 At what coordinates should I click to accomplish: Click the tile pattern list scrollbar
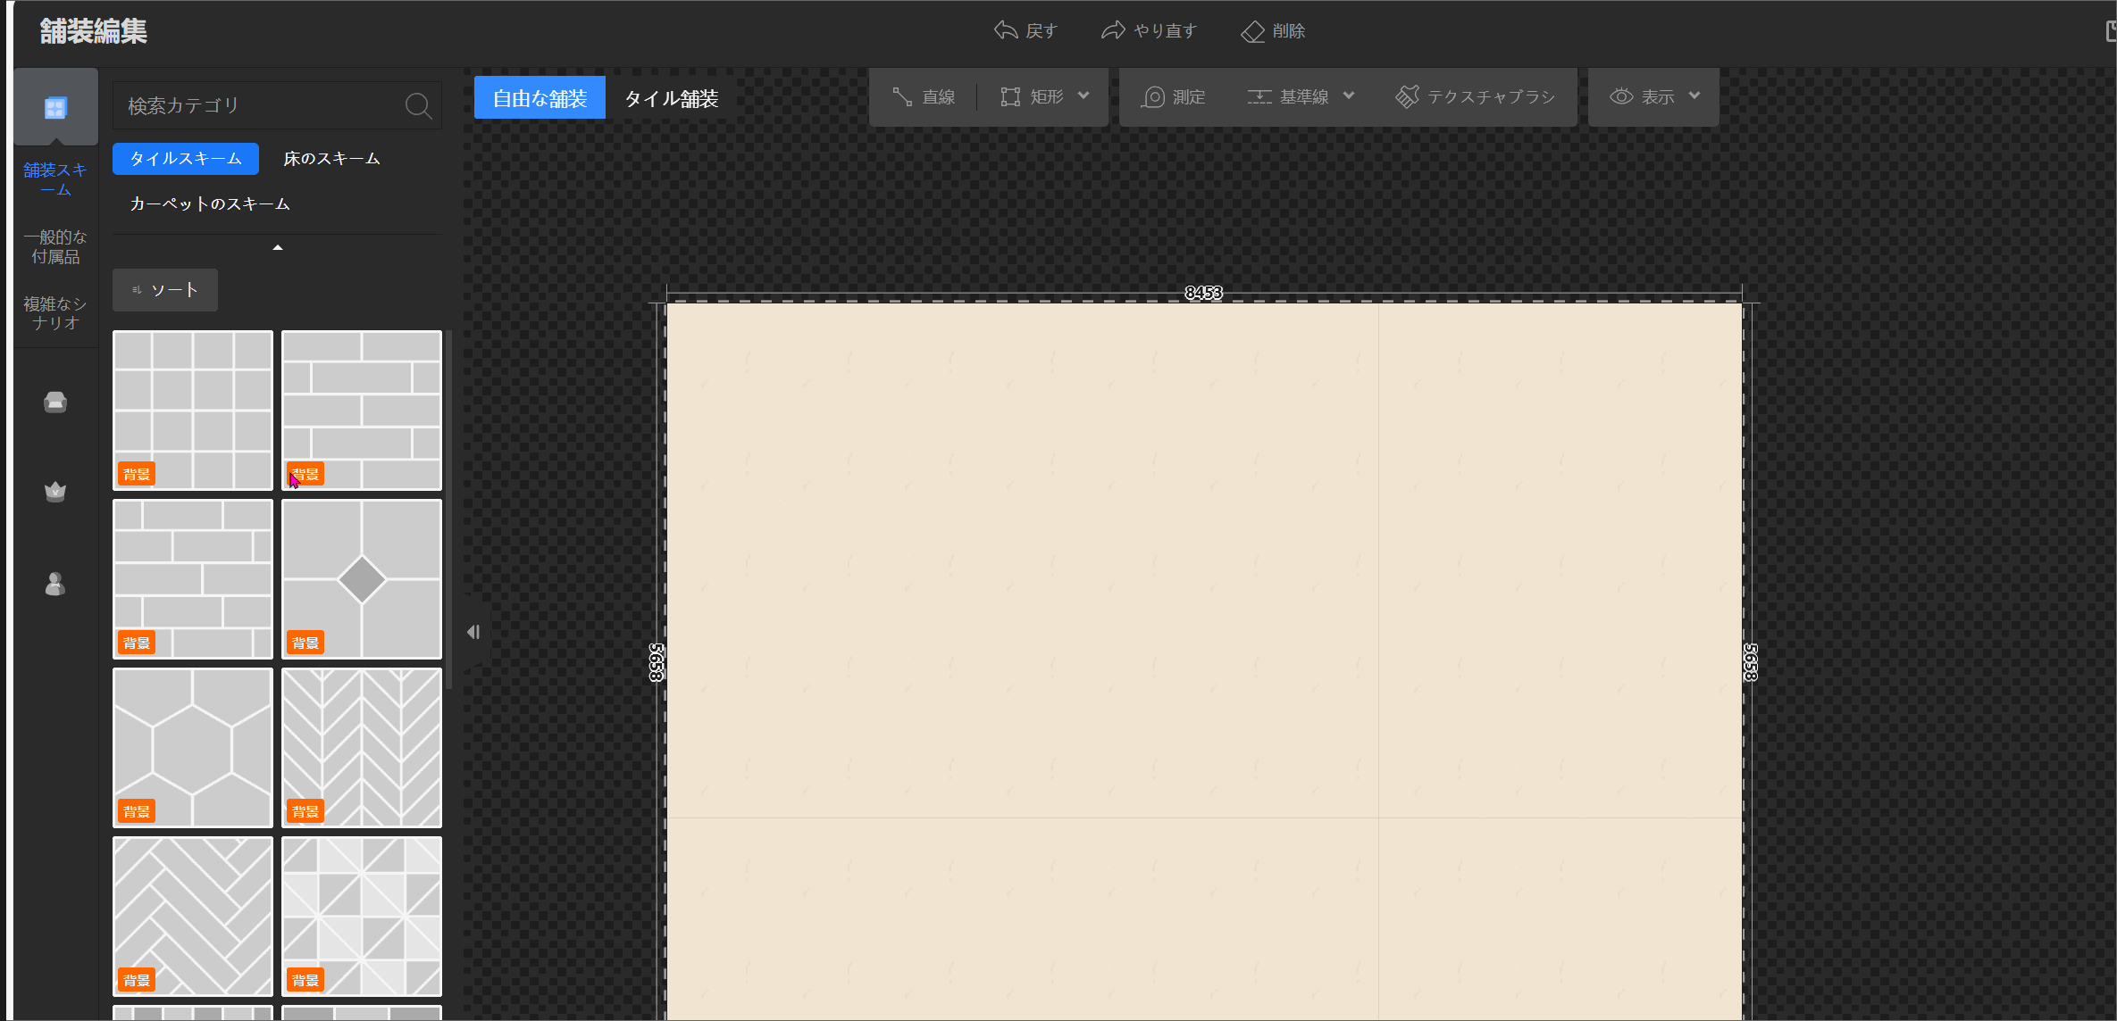[449, 509]
